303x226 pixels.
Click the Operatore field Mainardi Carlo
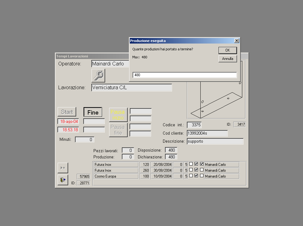110,64
